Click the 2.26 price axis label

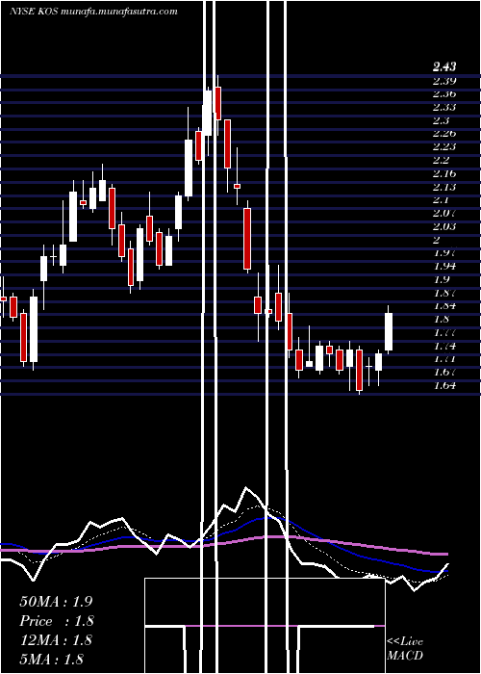point(444,133)
